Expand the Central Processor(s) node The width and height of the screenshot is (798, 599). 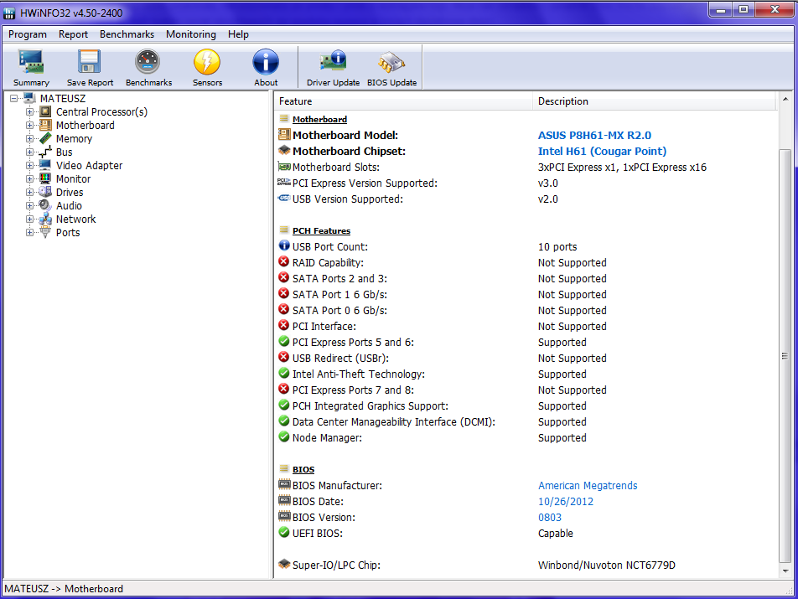point(29,112)
